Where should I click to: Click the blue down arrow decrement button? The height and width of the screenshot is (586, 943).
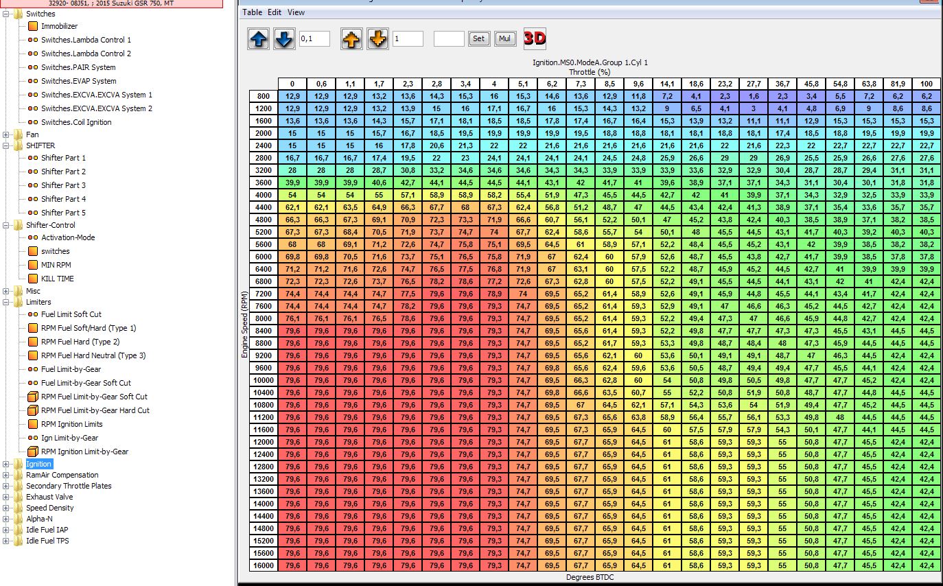[284, 39]
